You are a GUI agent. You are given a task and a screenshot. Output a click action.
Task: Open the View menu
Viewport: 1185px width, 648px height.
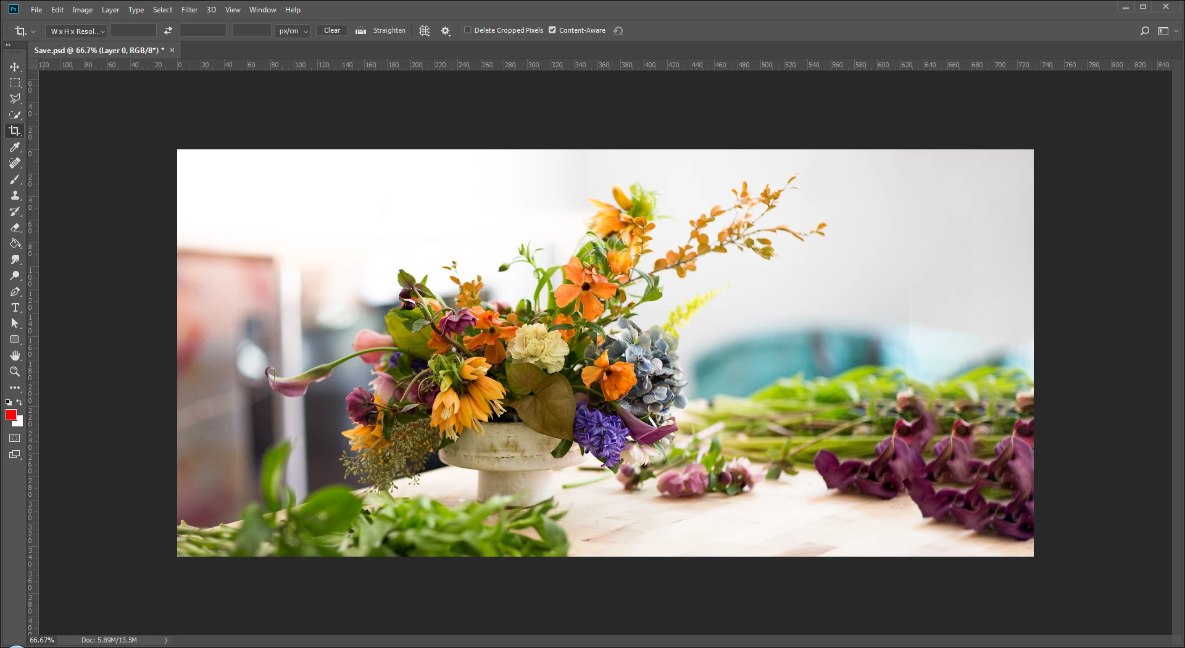[233, 10]
